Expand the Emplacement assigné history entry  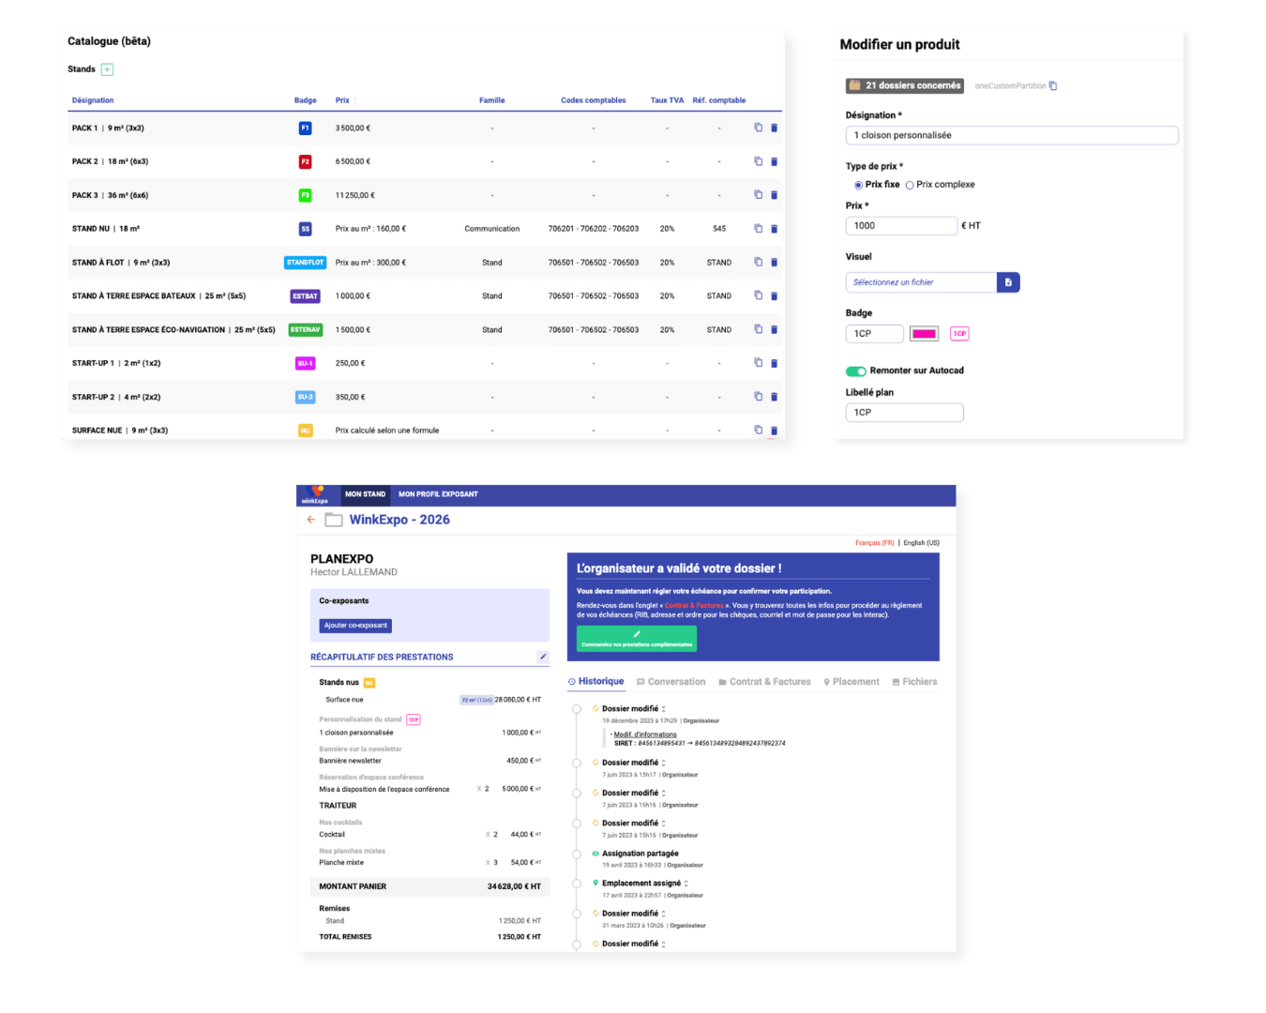tap(686, 884)
